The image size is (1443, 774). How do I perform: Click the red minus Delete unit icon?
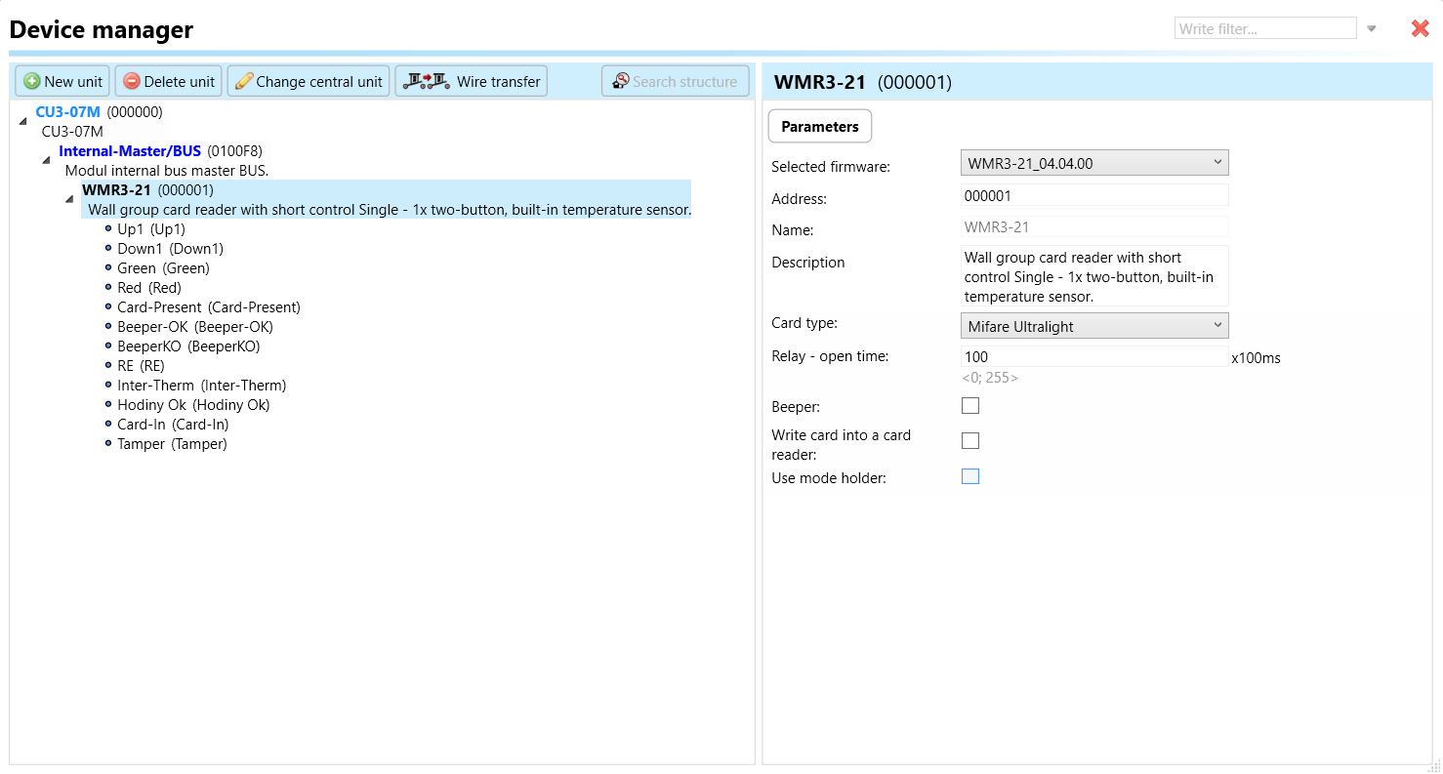click(132, 82)
